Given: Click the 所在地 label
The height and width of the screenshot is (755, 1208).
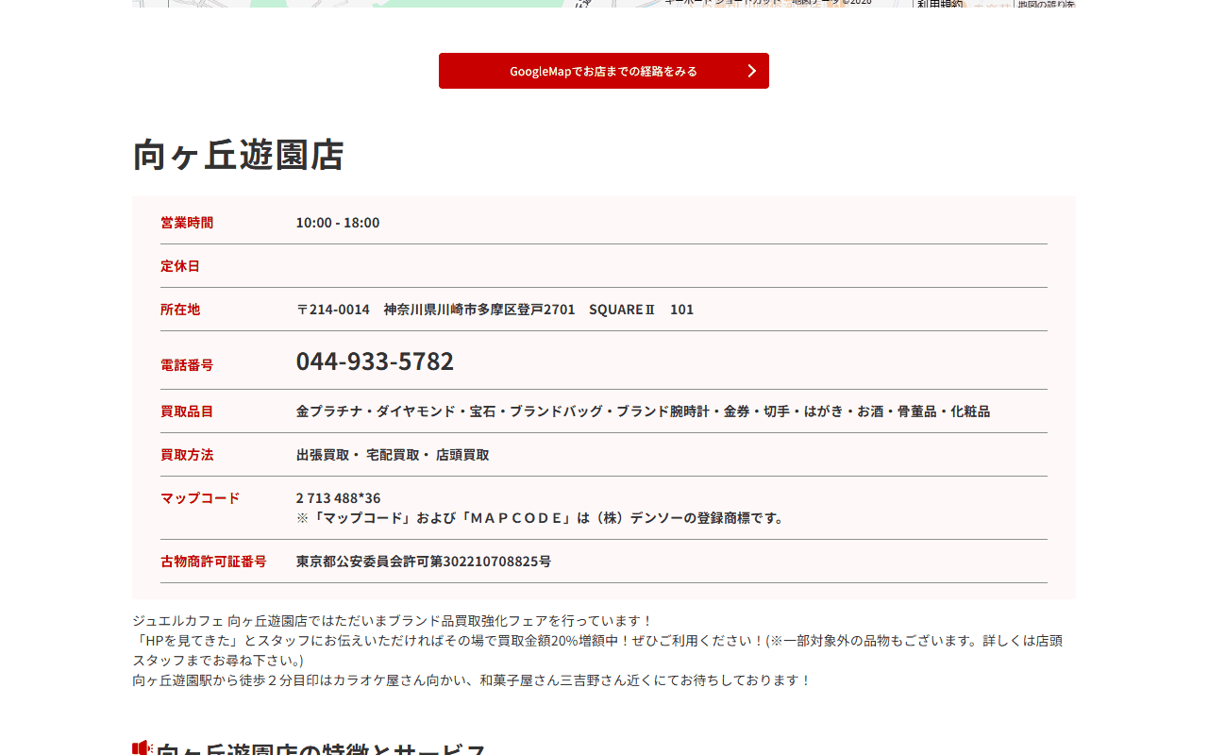Looking at the screenshot, I should click(180, 310).
